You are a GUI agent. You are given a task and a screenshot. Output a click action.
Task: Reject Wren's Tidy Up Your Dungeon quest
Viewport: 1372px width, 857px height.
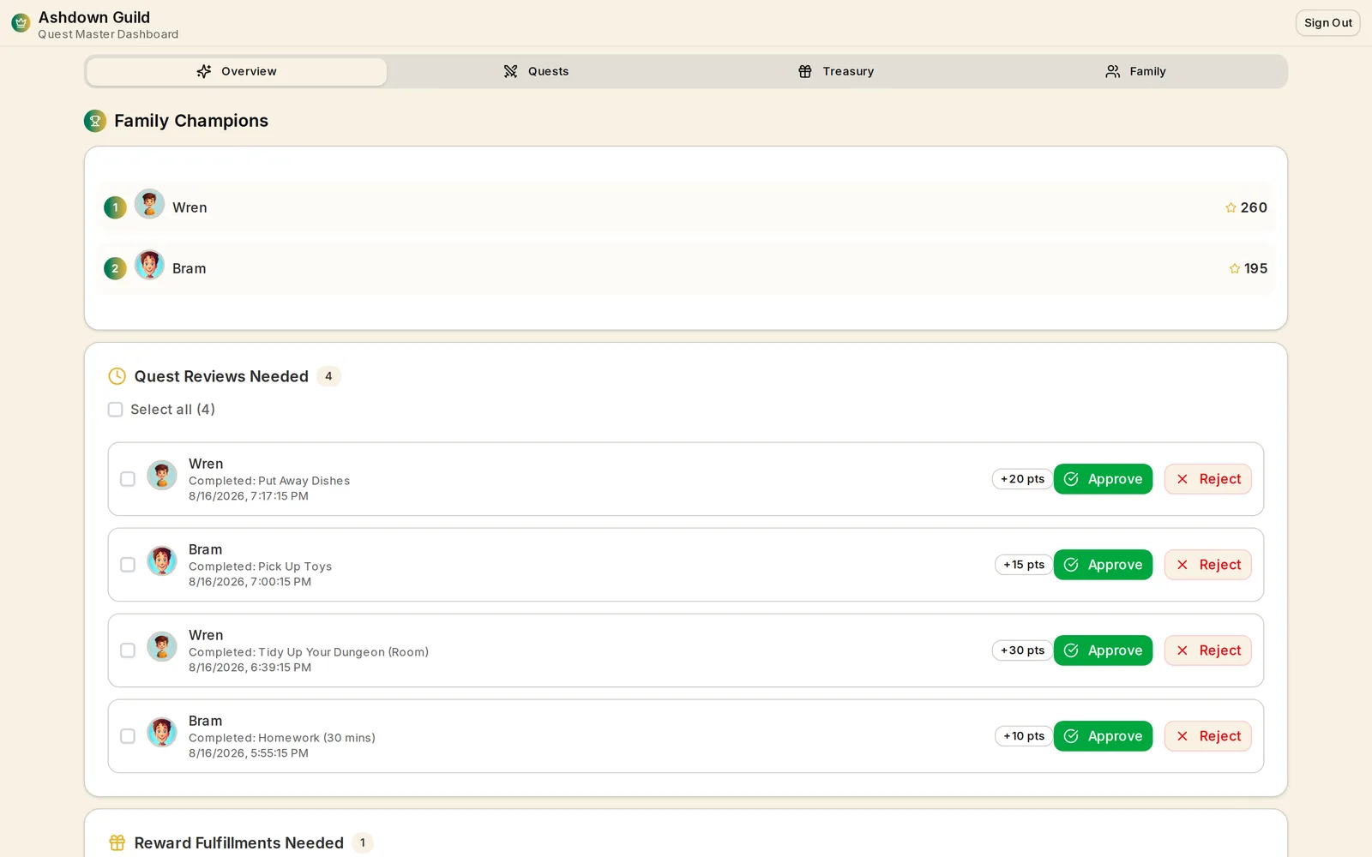point(1207,650)
